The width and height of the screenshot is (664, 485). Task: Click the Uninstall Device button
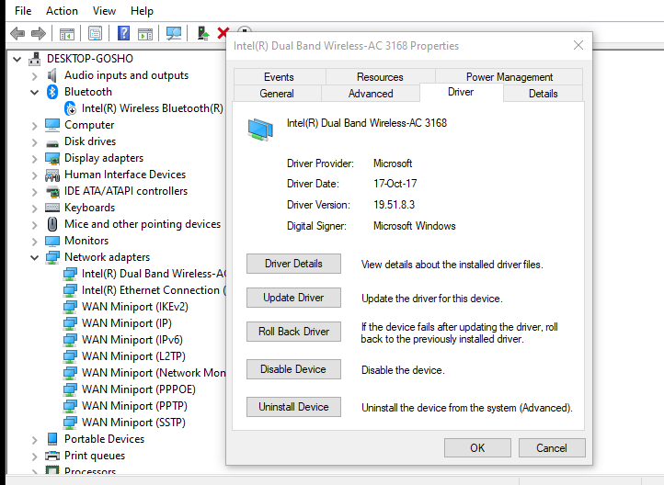coord(293,407)
